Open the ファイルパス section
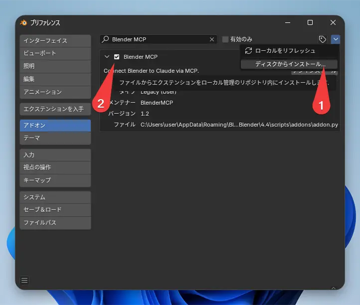Screen dimensions: 360x305 click(x=55, y=223)
